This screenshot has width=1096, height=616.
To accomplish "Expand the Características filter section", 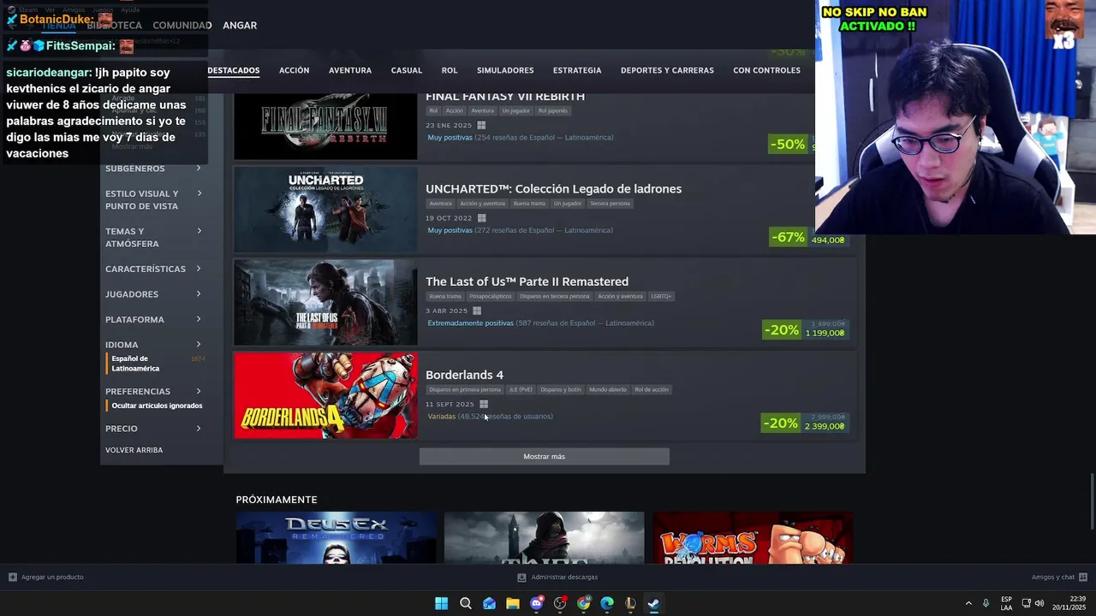I will click(x=154, y=269).
